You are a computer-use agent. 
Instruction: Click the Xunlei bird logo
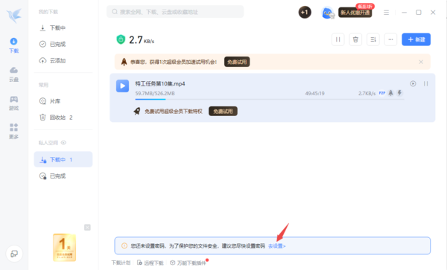[x=14, y=16]
